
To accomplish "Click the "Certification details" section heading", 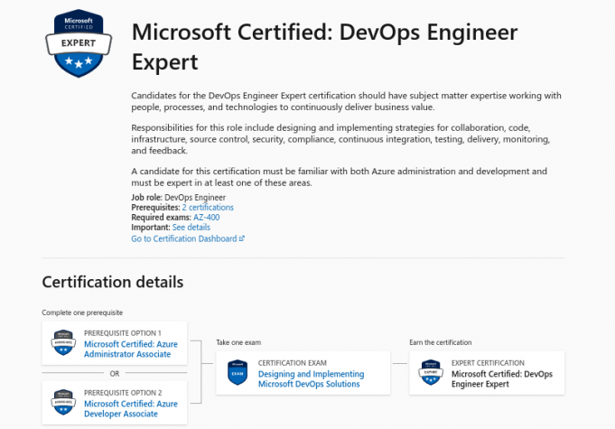I will (113, 282).
